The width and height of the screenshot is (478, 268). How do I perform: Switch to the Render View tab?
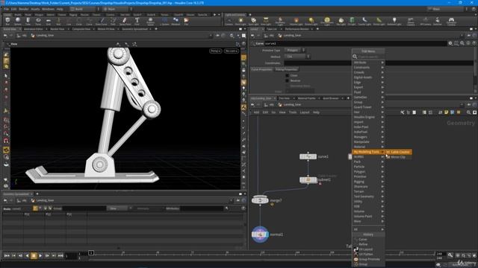(58, 29)
